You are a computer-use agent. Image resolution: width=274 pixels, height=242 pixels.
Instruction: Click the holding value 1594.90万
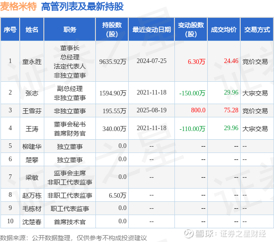[113, 93]
